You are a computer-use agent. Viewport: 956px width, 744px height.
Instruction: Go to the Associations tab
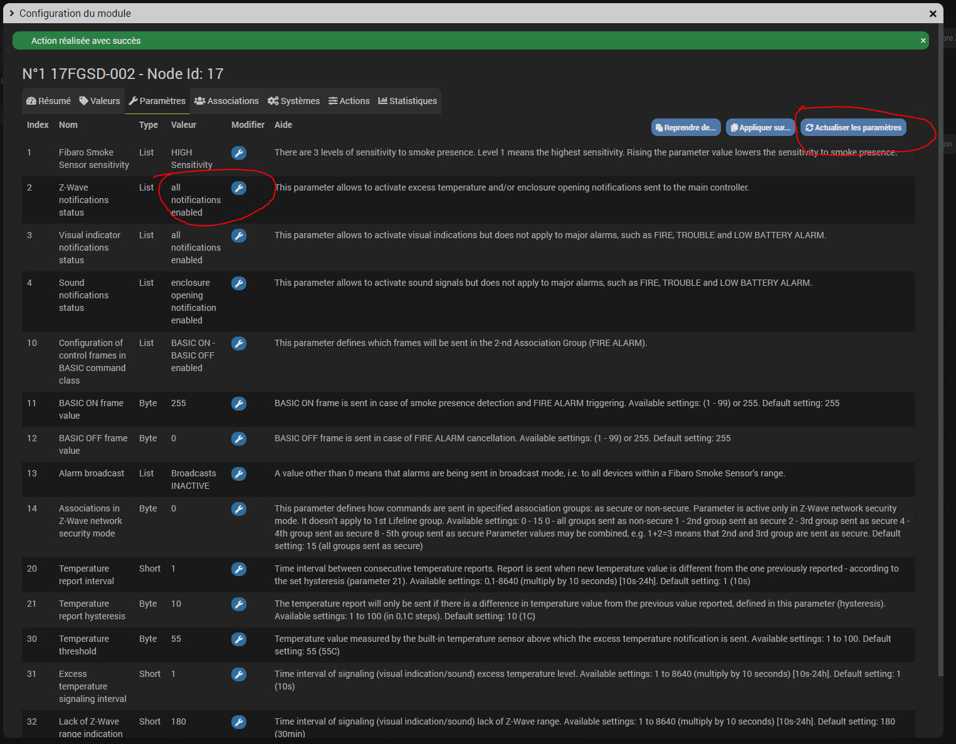(226, 101)
